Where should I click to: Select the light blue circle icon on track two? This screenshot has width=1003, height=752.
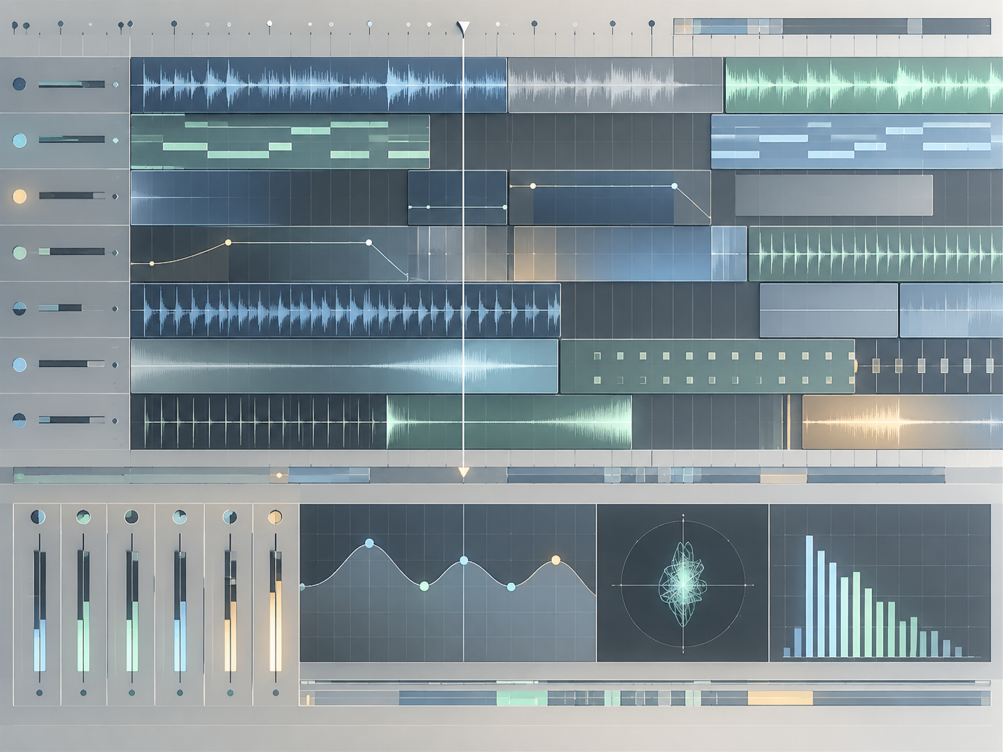tap(19, 140)
